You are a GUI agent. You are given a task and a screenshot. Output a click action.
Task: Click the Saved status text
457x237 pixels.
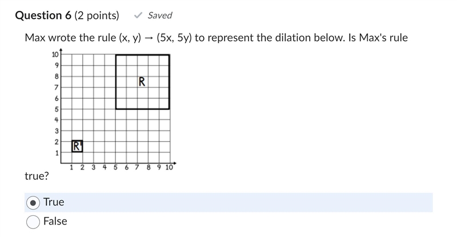tap(160, 15)
